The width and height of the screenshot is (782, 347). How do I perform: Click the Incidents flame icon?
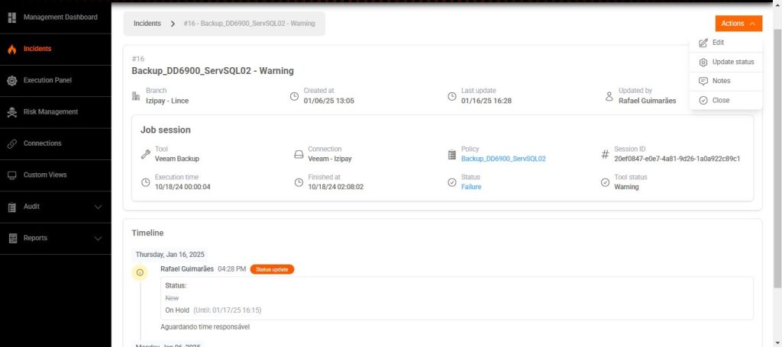point(11,49)
